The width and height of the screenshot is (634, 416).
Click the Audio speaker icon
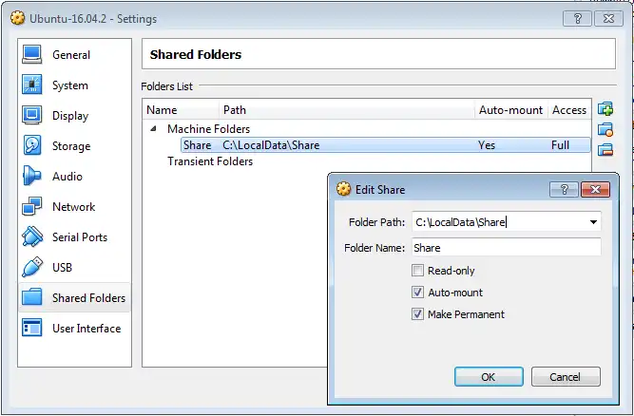pos(32,176)
